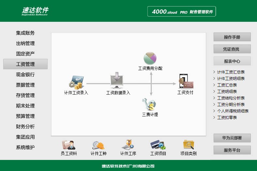Select 系统维护 module in sidebar

pyautogui.click(x=25, y=147)
